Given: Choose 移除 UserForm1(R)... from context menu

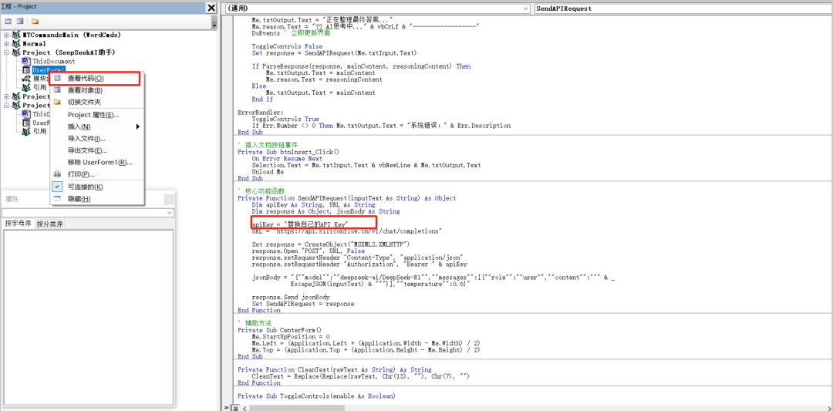Looking at the screenshot, I should [96, 162].
